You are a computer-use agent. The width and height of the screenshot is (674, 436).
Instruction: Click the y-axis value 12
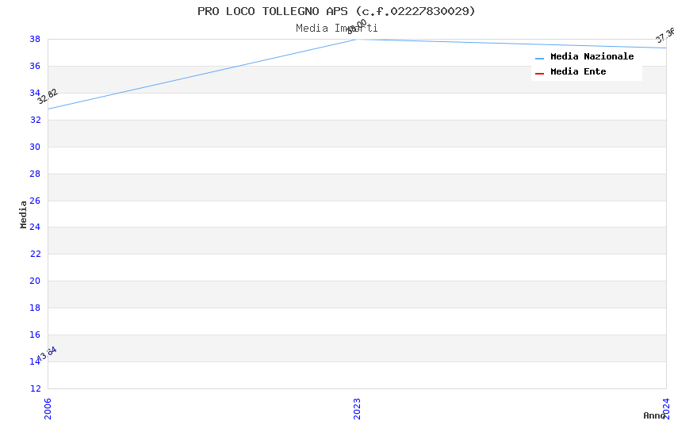tap(35, 388)
